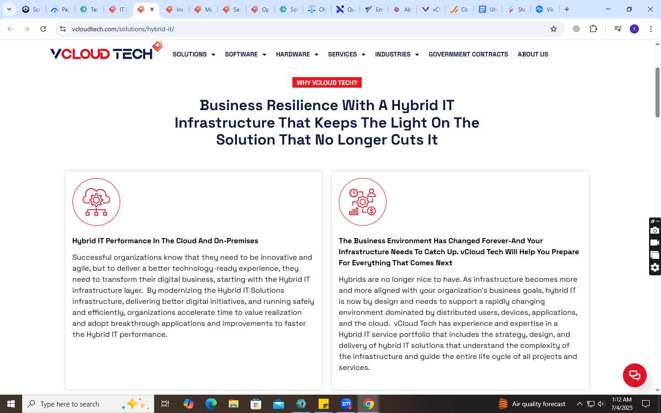
Task: Start video recording from side panel
Action: click(x=655, y=243)
